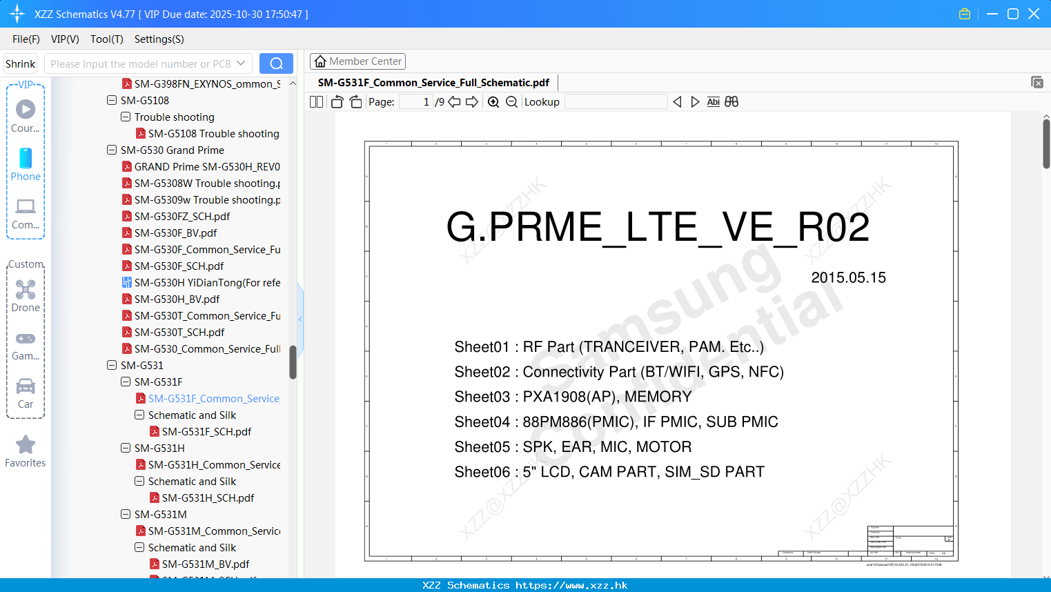The image size is (1051, 592).
Task: Open the model number dropdown
Action: point(241,63)
